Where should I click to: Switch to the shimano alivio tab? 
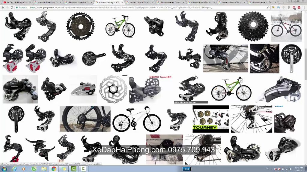click(x=202, y=2)
